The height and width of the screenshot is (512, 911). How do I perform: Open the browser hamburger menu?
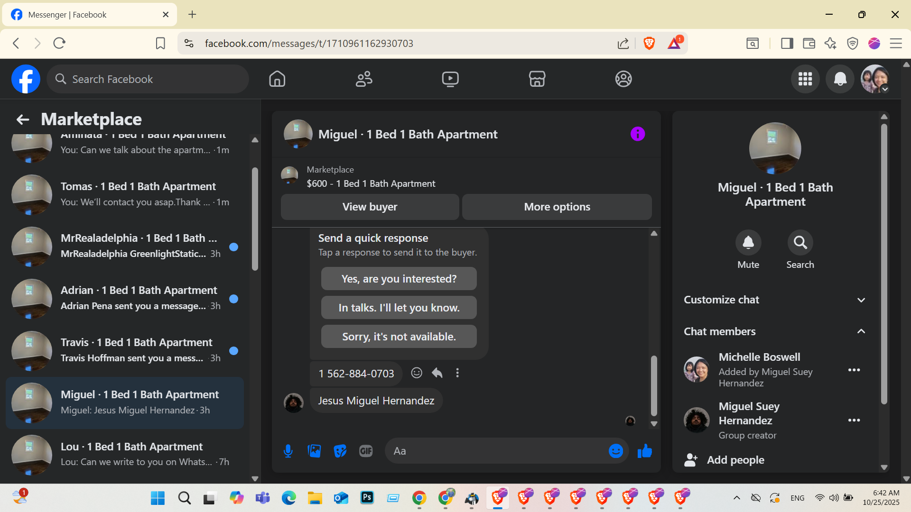(x=896, y=44)
